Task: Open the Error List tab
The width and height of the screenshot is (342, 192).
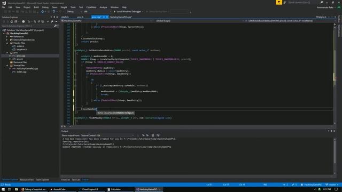Action: pyautogui.click(x=65, y=180)
